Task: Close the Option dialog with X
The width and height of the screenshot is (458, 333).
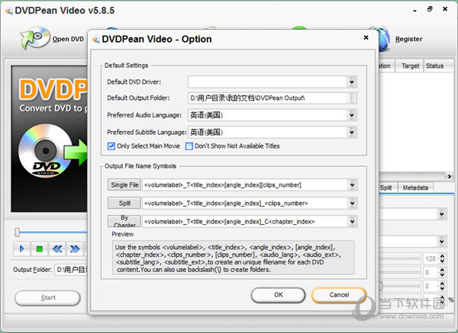Action: [x=366, y=37]
